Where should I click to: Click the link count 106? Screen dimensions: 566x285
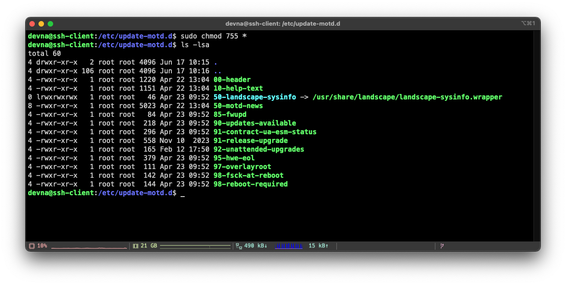(x=88, y=71)
